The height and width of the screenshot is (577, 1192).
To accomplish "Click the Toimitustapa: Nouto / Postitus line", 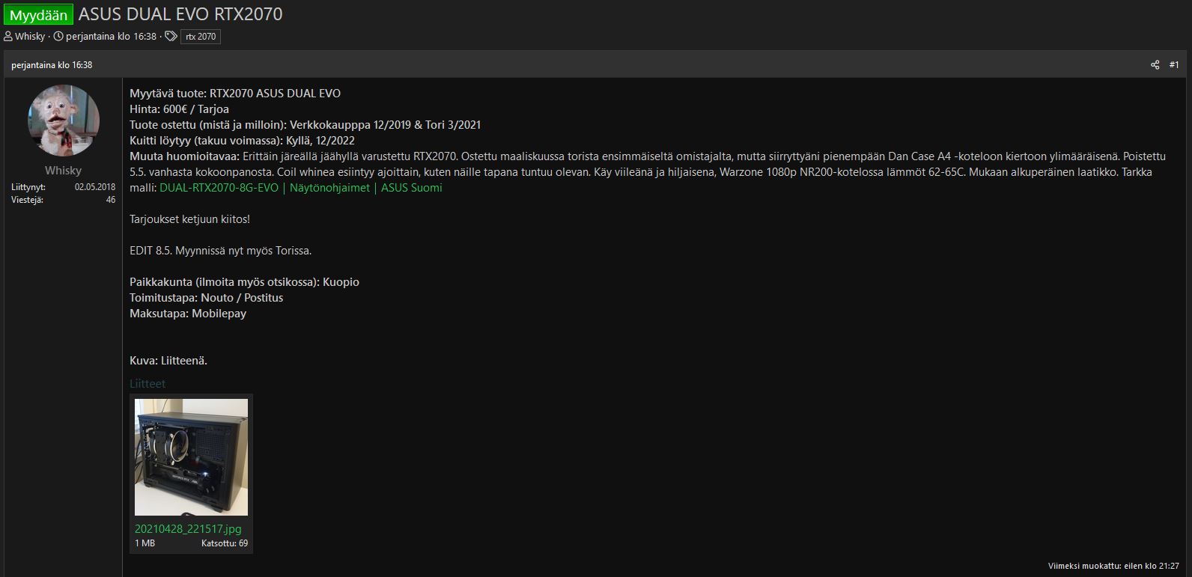I will pos(206,298).
